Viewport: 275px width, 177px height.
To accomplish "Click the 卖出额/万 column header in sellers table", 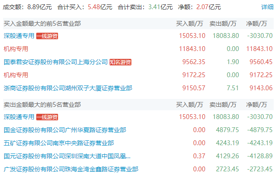I will coord(223,105).
